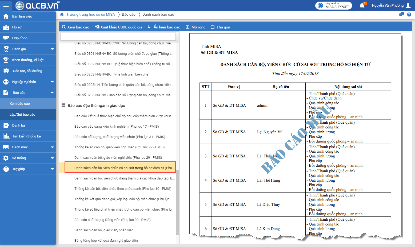The height and width of the screenshot is (247, 415).
Task: Click the report search input field
Action: click(x=118, y=37)
